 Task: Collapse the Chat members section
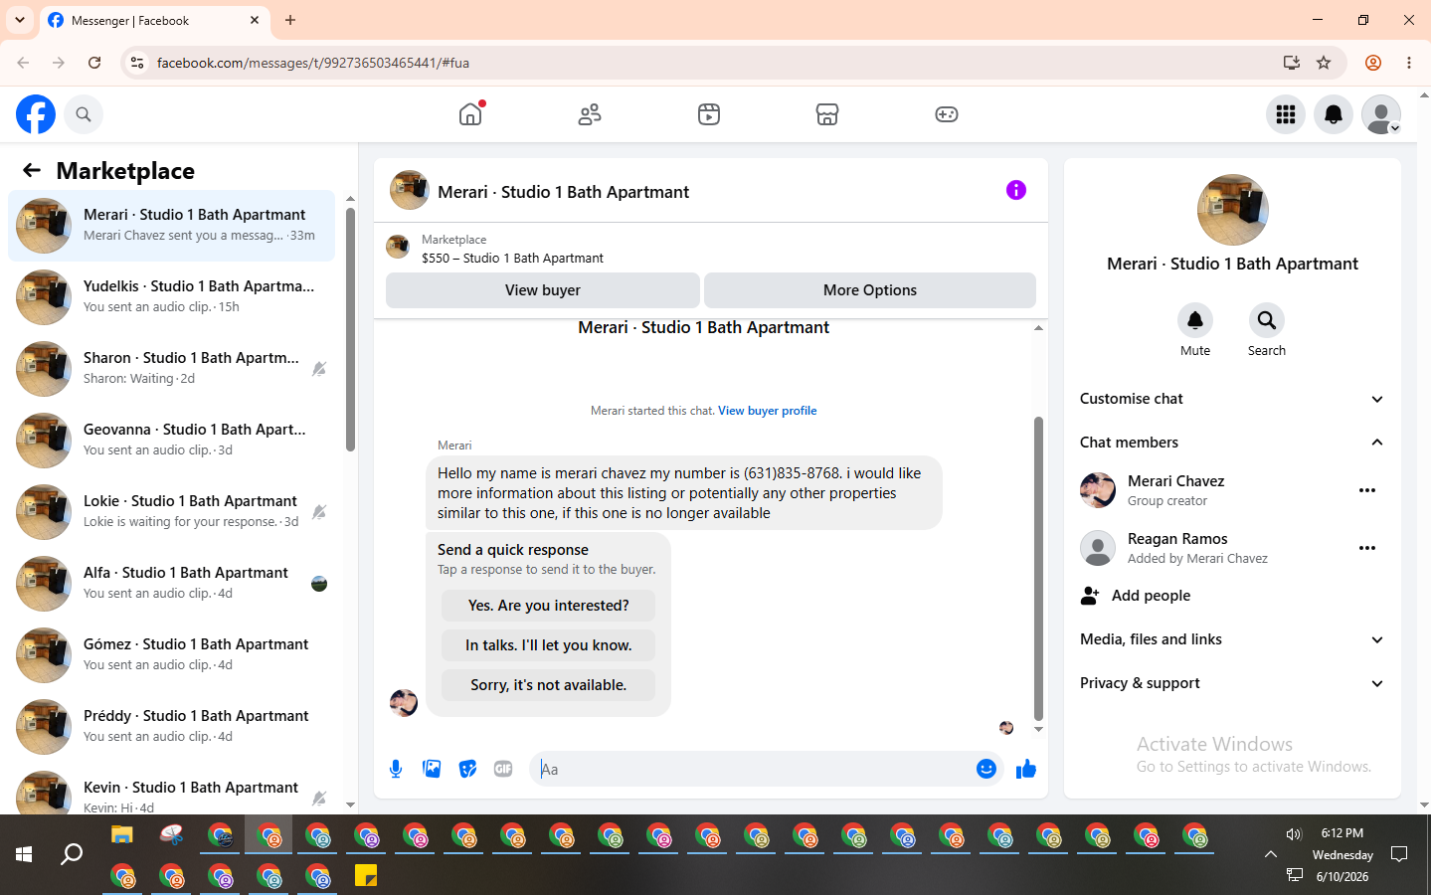click(1233, 443)
